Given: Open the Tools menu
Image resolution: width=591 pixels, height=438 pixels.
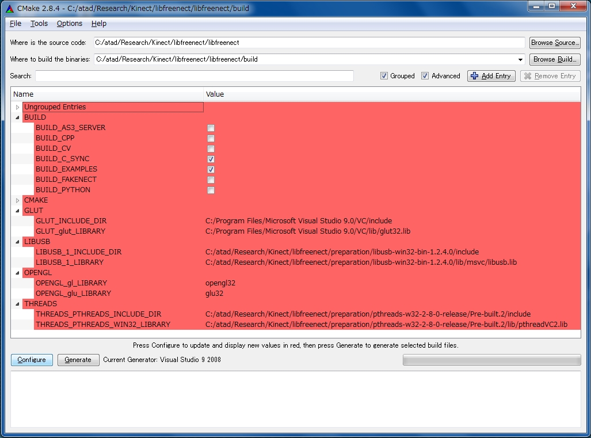Looking at the screenshot, I should tap(39, 24).
